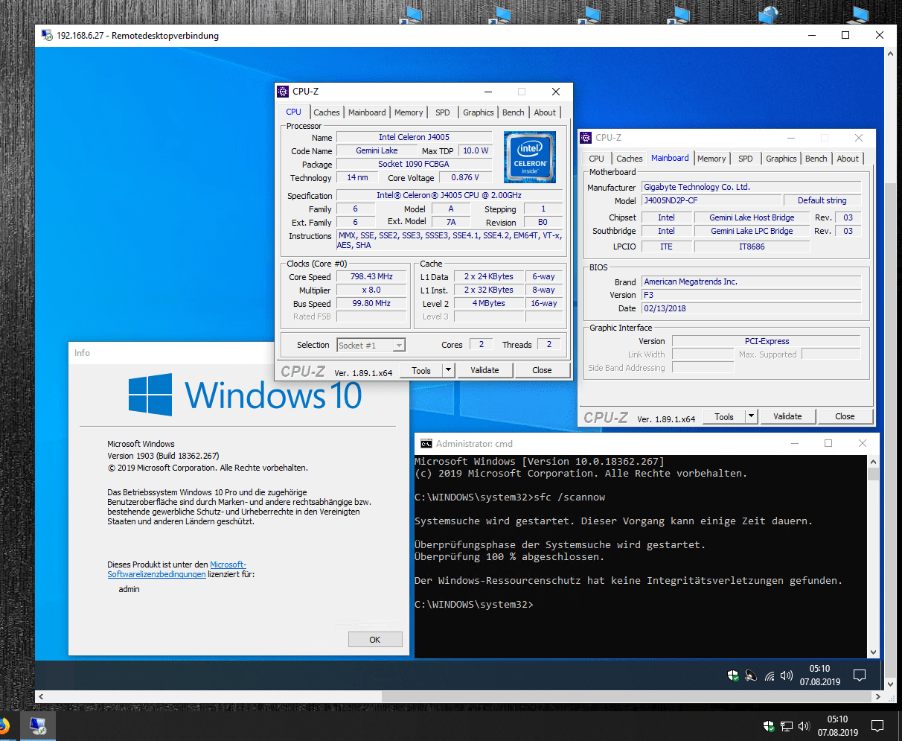Click the Level 2 cache value 4 MBytes
The image size is (902, 741).
(488, 303)
